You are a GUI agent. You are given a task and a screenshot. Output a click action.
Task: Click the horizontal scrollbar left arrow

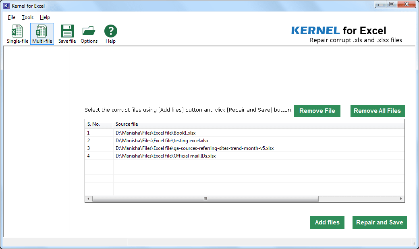point(89,199)
